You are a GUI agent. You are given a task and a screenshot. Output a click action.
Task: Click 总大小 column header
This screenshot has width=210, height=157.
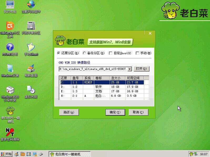[x=117, y=78]
